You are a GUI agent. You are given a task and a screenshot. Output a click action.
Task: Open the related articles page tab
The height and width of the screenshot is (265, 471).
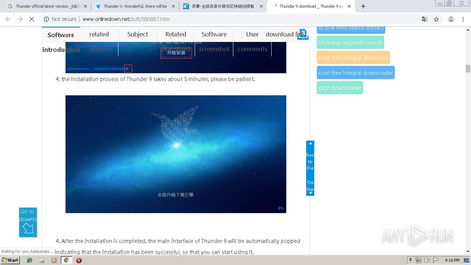(99, 42)
